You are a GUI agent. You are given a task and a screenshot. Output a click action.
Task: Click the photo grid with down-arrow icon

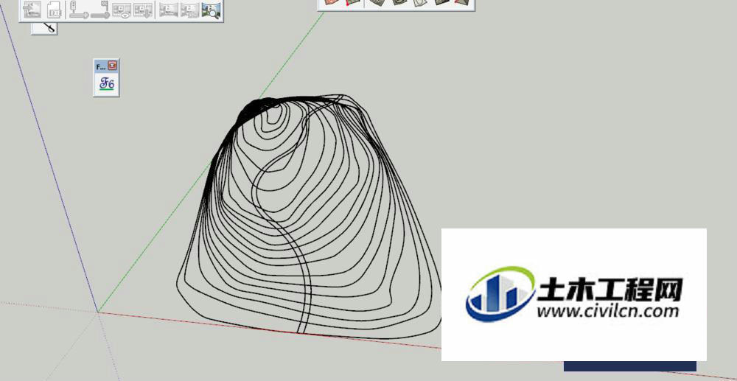point(143,10)
